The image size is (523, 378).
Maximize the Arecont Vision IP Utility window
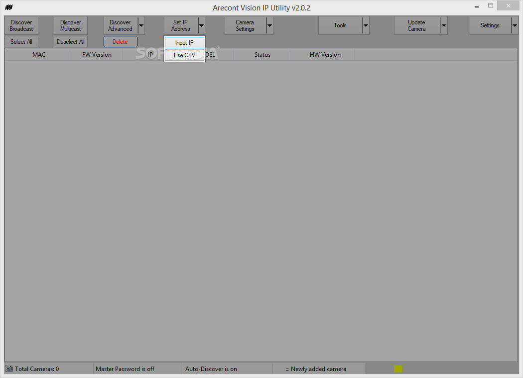click(x=490, y=5)
